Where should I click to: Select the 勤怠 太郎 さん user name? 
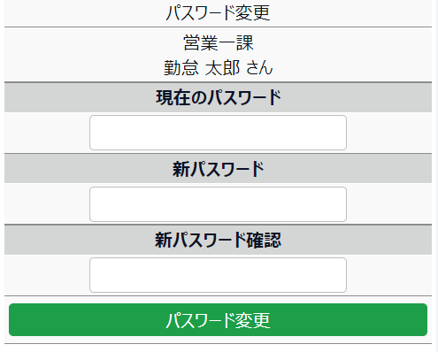coord(219,67)
